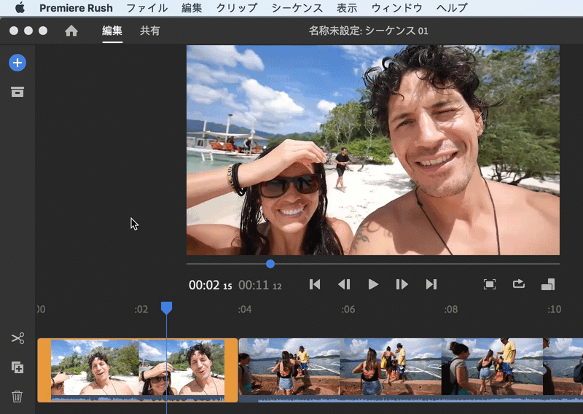The height and width of the screenshot is (414, 583).
Task: Toggle loop playback
Action: (x=519, y=284)
